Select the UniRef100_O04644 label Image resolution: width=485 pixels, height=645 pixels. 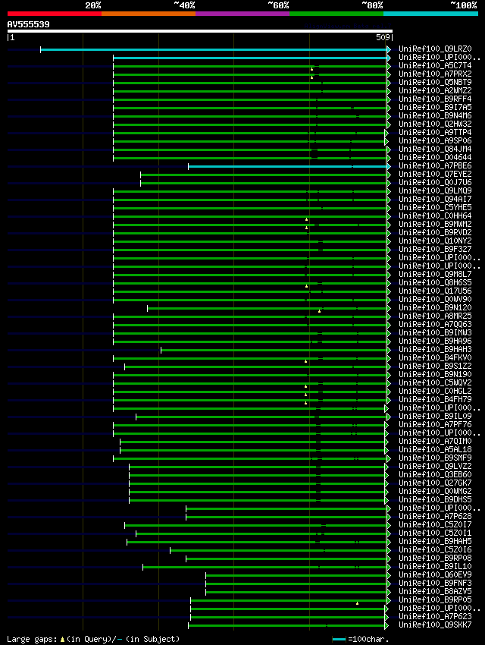pos(435,158)
